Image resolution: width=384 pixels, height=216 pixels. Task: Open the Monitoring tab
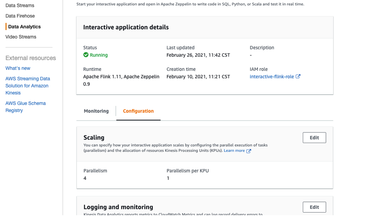tap(96, 111)
